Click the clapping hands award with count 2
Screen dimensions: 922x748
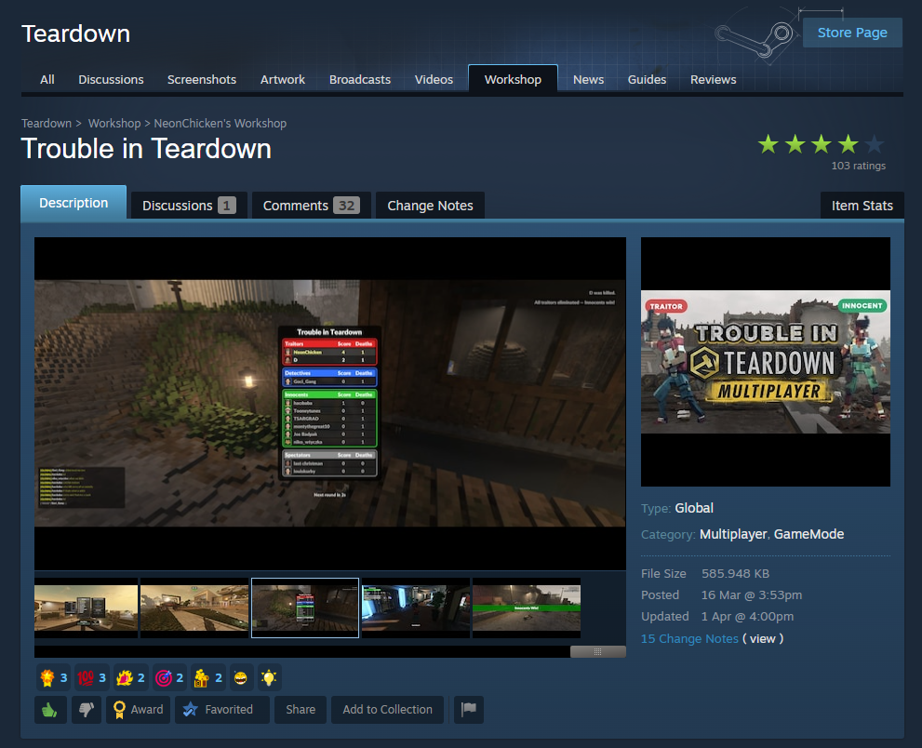(130, 678)
